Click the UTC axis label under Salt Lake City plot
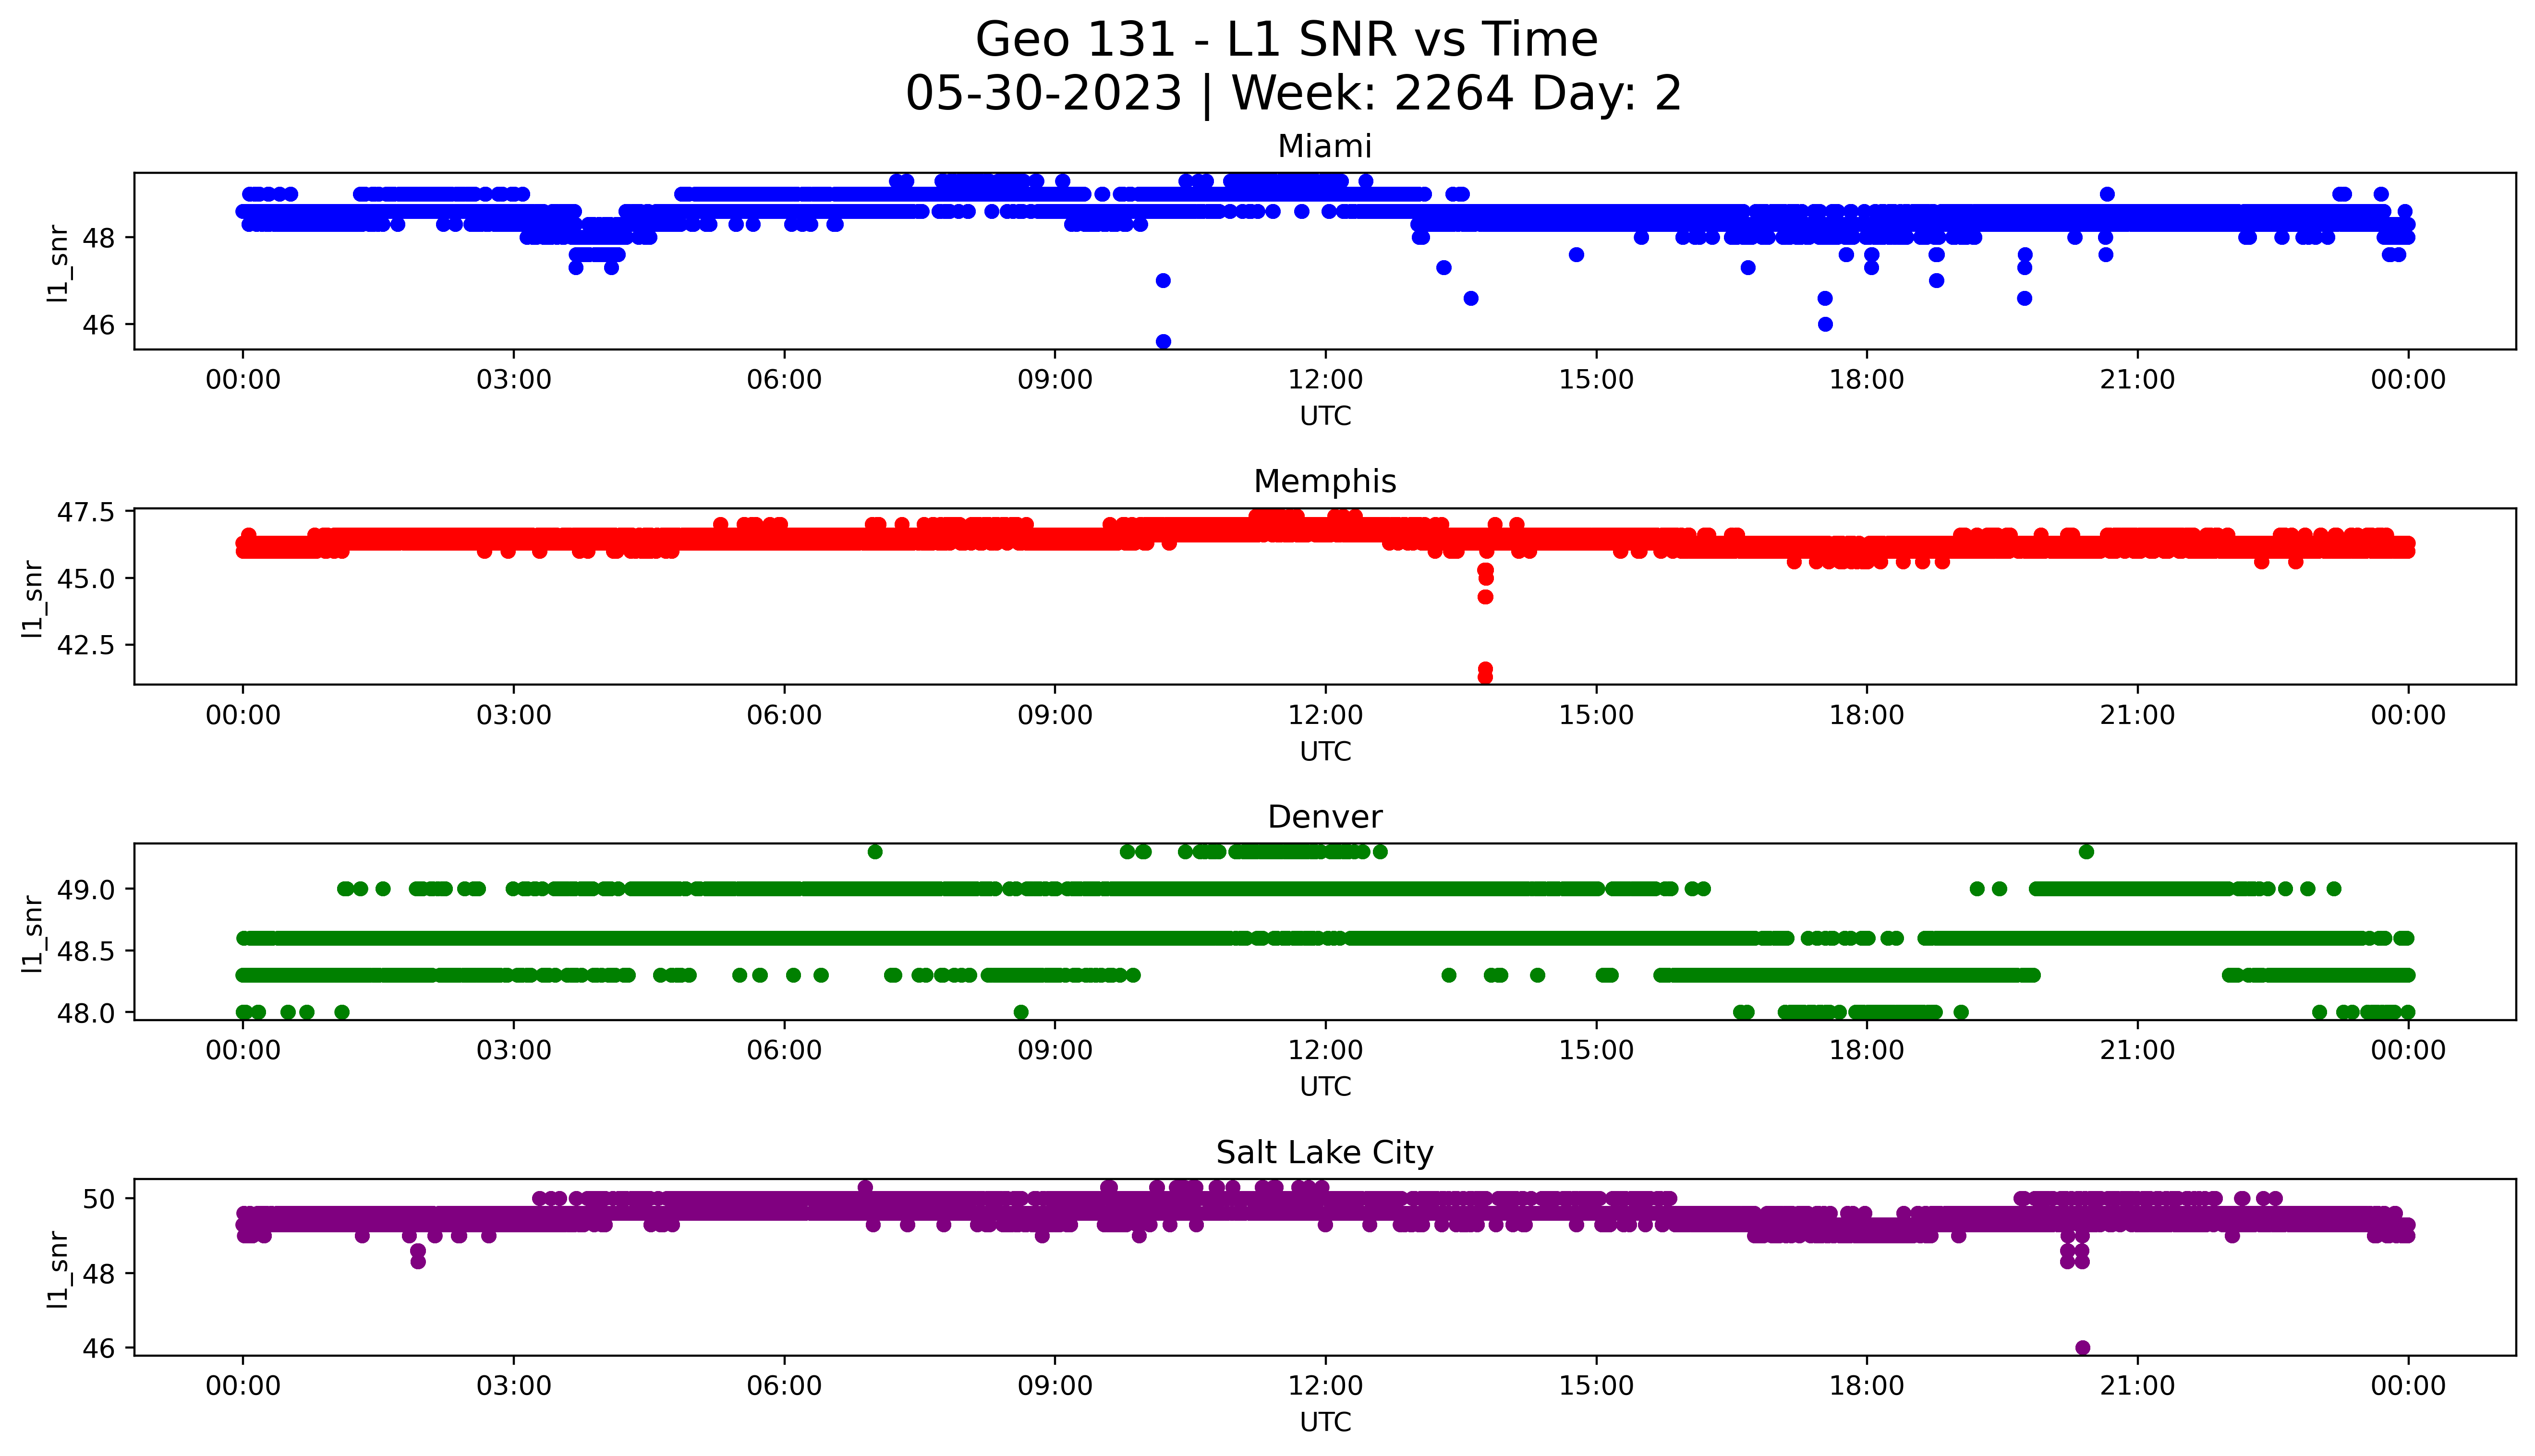Viewport: 2535px width, 1456px height. 1325,1422
